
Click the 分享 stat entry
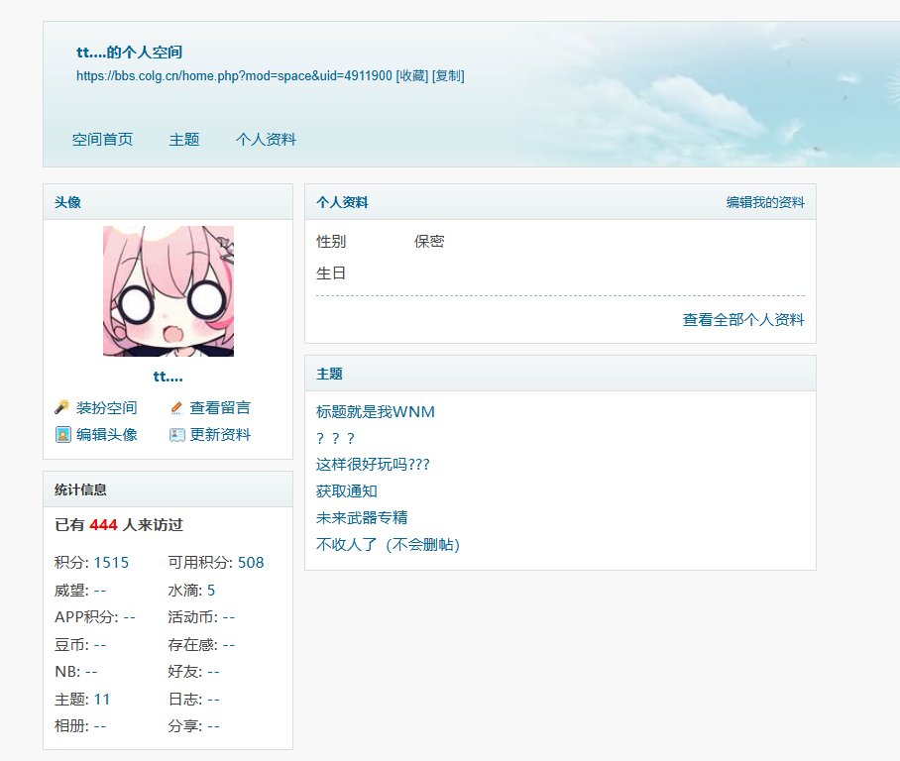tap(193, 726)
